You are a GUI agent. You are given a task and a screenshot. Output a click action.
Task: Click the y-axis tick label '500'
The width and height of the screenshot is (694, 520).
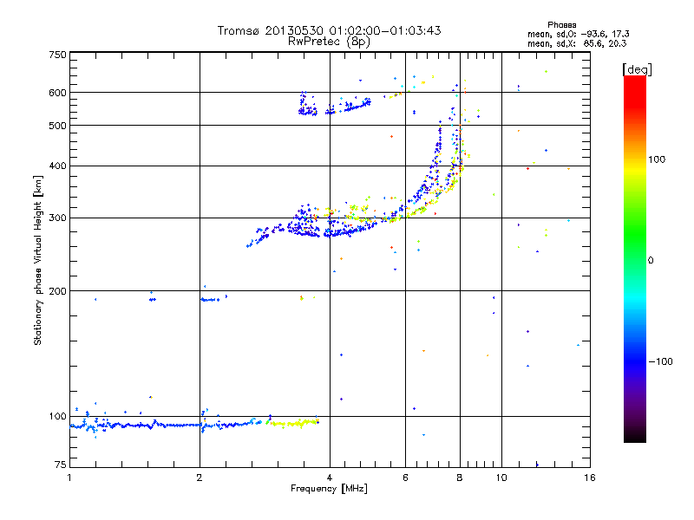(x=57, y=126)
